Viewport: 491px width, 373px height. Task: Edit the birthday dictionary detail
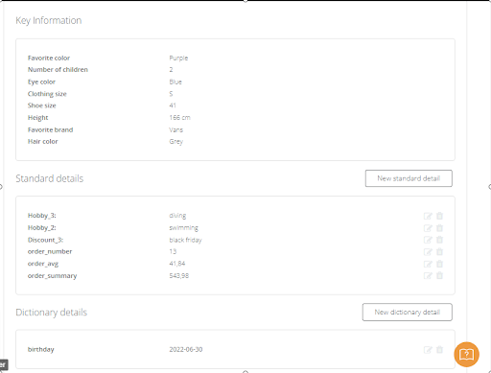tap(428, 350)
